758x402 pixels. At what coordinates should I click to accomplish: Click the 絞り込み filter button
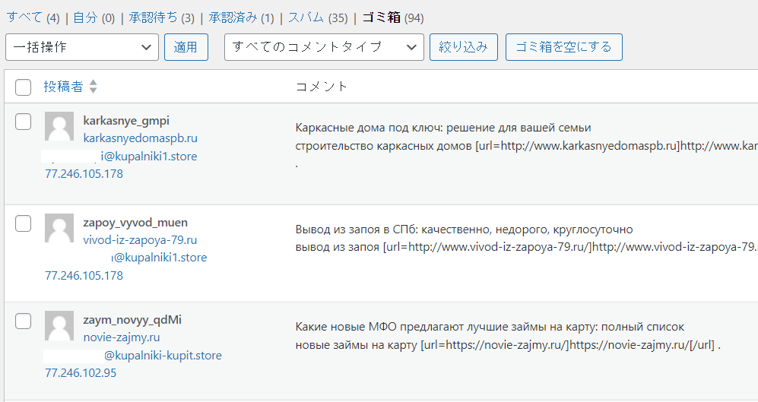point(464,47)
